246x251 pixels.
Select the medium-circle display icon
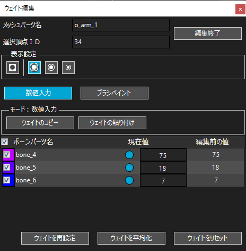pyautogui.click(x=51, y=68)
